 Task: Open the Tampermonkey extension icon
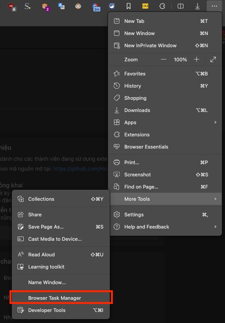[45, 6]
